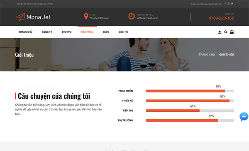Image resolution: width=249 pixels, height=151 pixels.
Task: Open the Dịch vụ menu item
Action: tap(66, 32)
